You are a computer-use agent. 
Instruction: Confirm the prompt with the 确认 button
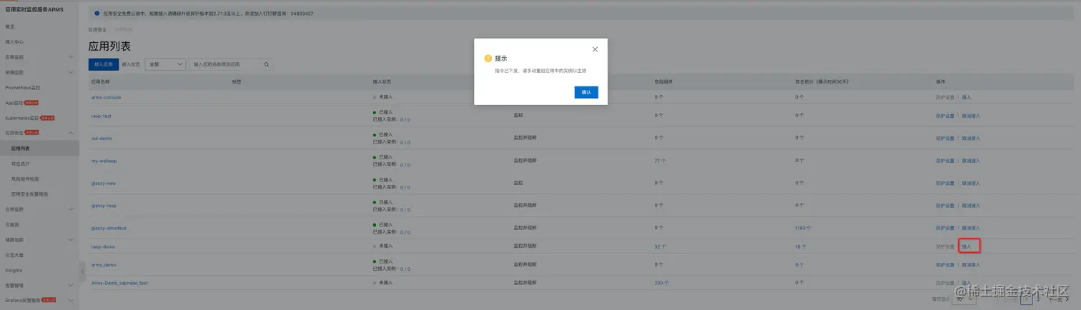tap(586, 92)
